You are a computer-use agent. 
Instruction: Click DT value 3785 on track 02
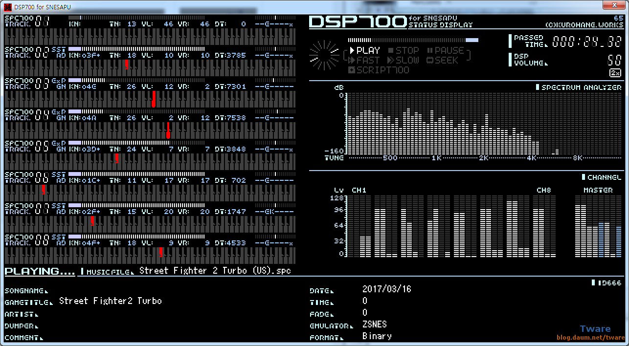(x=237, y=55)
